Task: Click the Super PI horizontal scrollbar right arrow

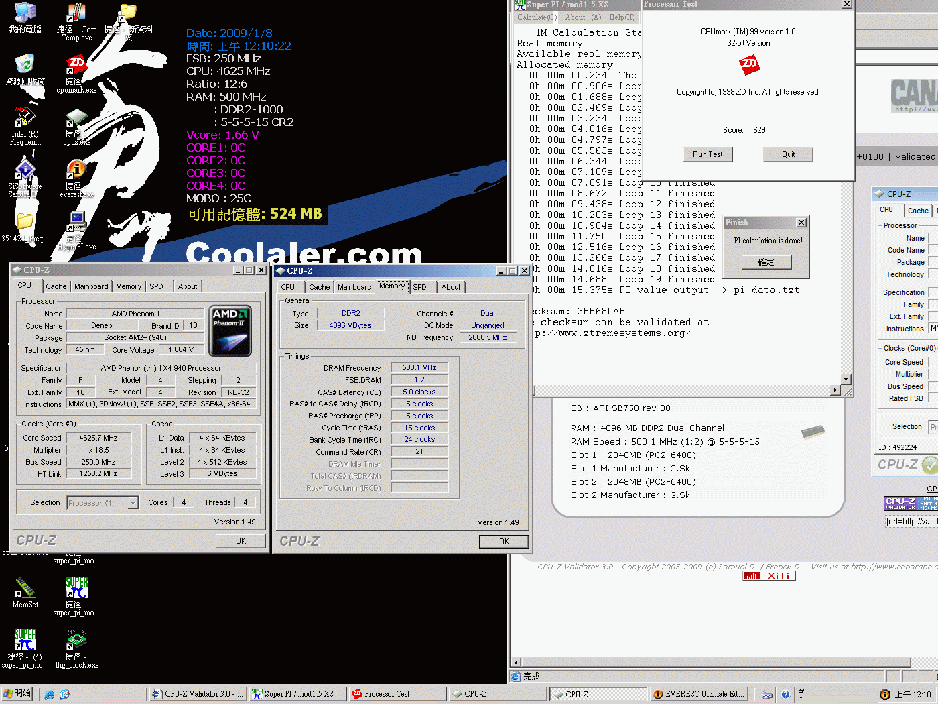Action: coord(835,390)
